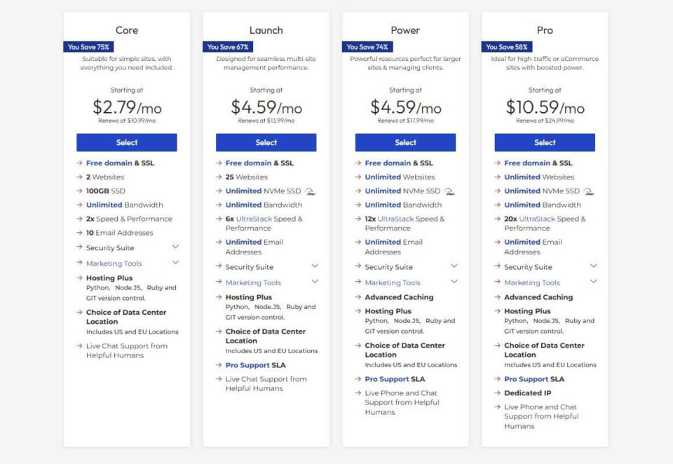Click UltraStack link in Launch plan
673x464 pixels.
[x=254, y=219]
